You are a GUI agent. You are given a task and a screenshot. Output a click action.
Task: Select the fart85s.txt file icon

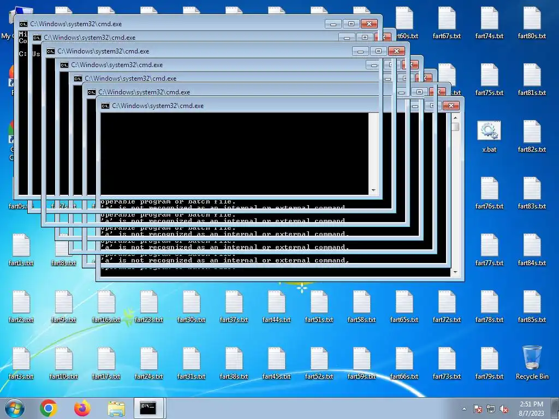532,307
